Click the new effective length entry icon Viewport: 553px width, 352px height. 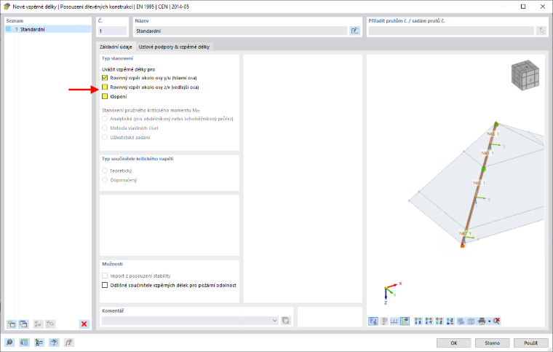point(12,324)
